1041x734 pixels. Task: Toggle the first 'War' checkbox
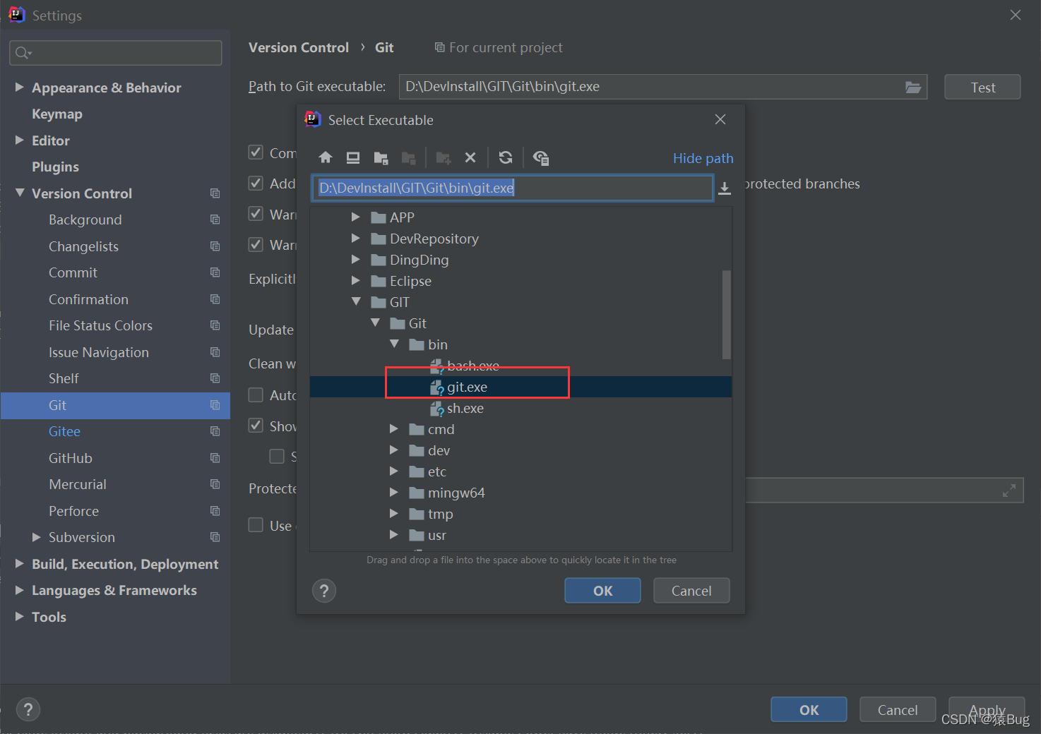point(256,214)
